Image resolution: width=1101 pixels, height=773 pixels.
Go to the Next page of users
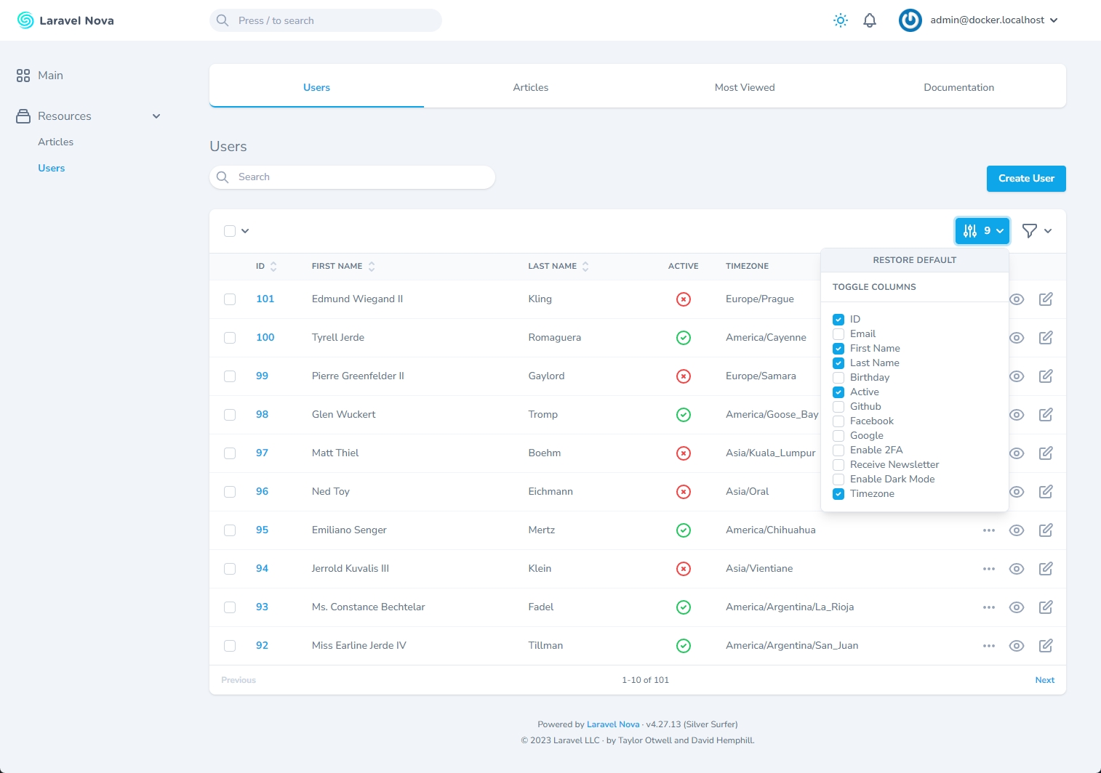(1044, 680)
